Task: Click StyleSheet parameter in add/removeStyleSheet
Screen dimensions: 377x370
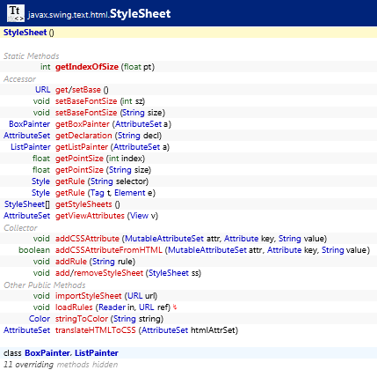Action: click(x=169, y=273)
